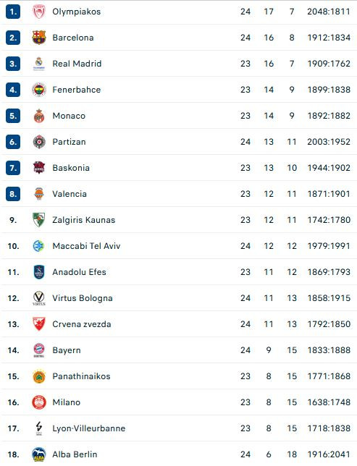Click the Crvena zvezda shield logo

pos(39,324)
